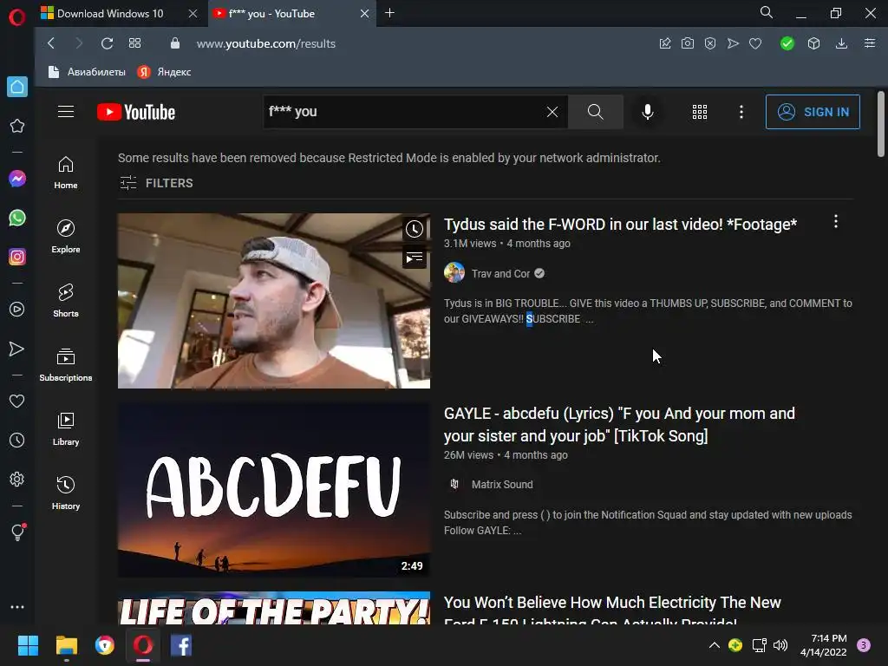Open Player icon in Opera sidebar
888x666 pixels.
point(17,310)
